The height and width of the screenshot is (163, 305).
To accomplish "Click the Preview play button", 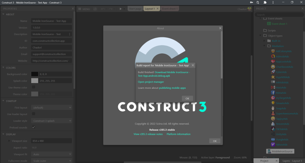I will click(120, 9).
